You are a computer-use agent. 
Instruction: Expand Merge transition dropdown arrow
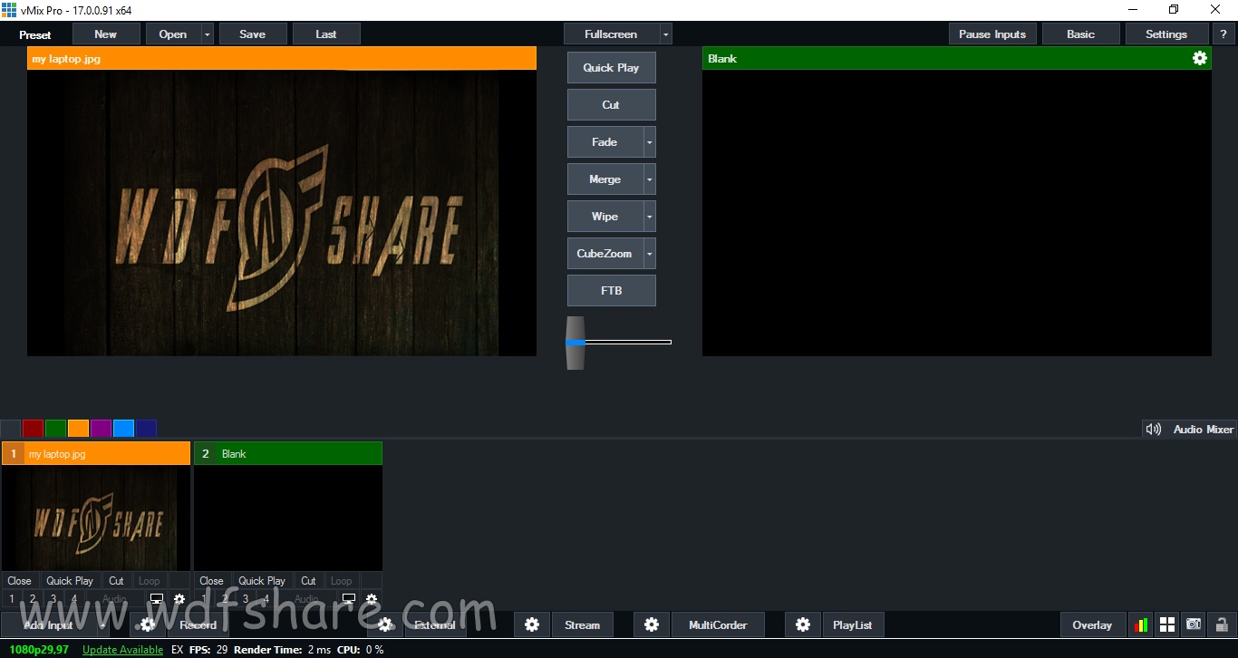pyautogui.click(x=650, y=179)
